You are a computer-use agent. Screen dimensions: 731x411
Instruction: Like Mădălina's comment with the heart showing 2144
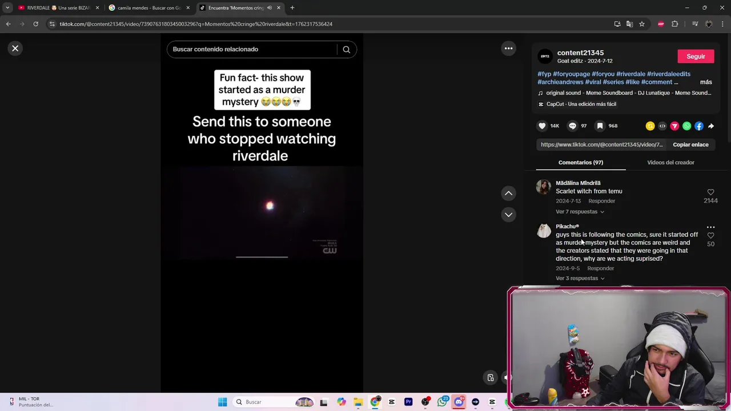[710, 192]
